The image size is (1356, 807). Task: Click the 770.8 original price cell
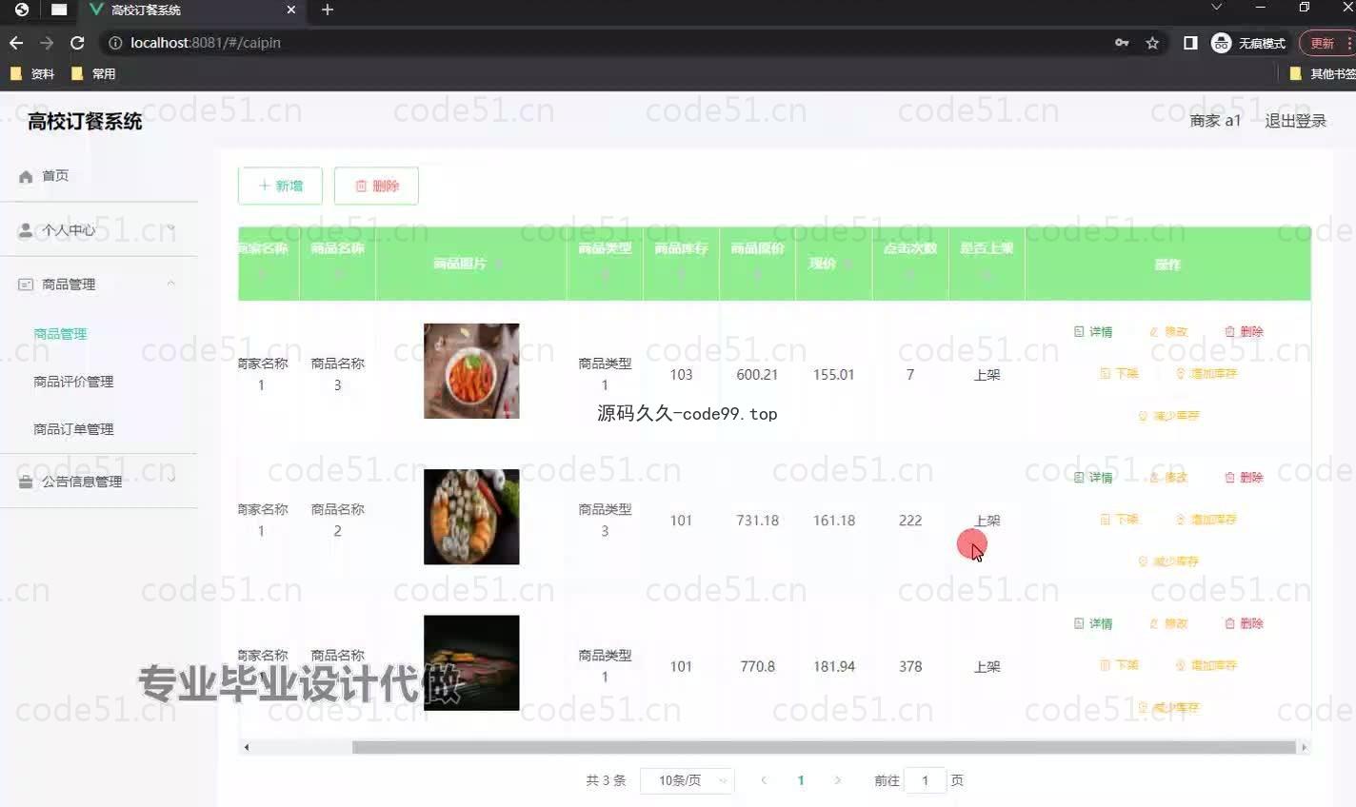(757, 666)
